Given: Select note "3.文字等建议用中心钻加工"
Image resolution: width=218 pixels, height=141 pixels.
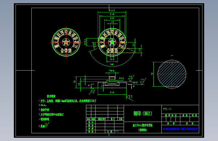Looking at the screenshot, I should click(51, 114).
